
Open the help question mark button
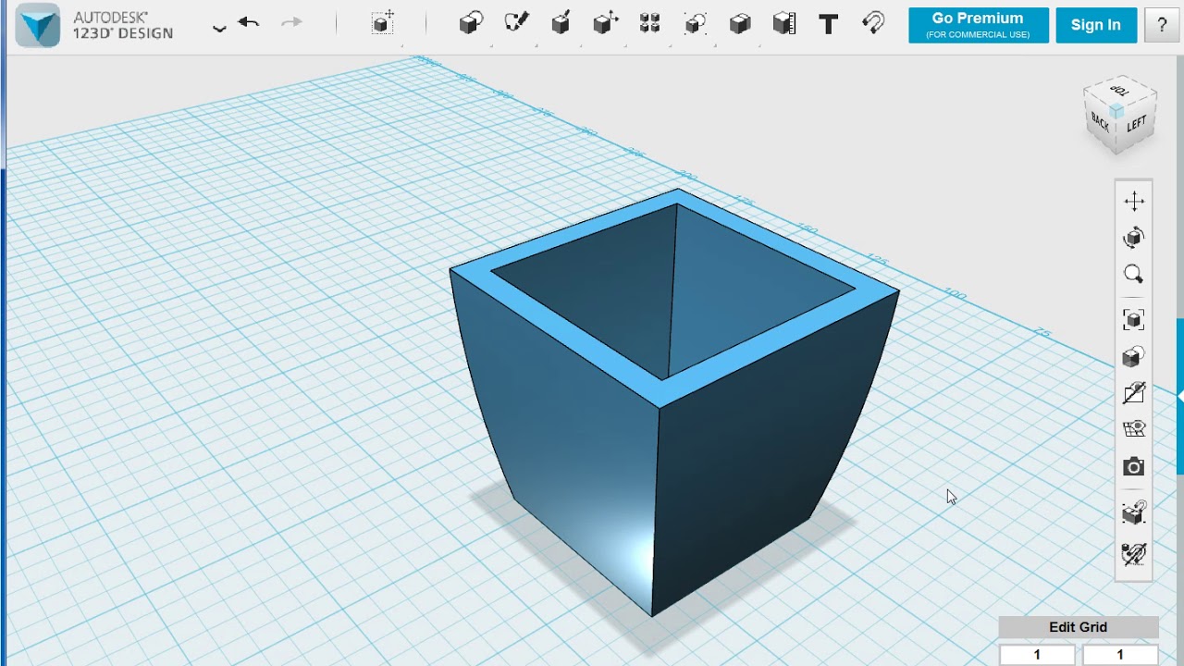(x=1163, y=25)
